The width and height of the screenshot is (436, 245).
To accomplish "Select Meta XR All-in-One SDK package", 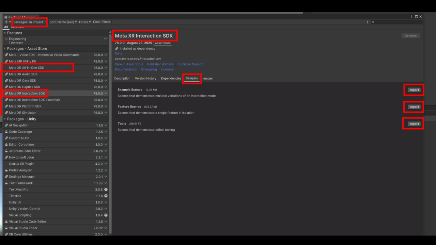I will coord(56,68).
